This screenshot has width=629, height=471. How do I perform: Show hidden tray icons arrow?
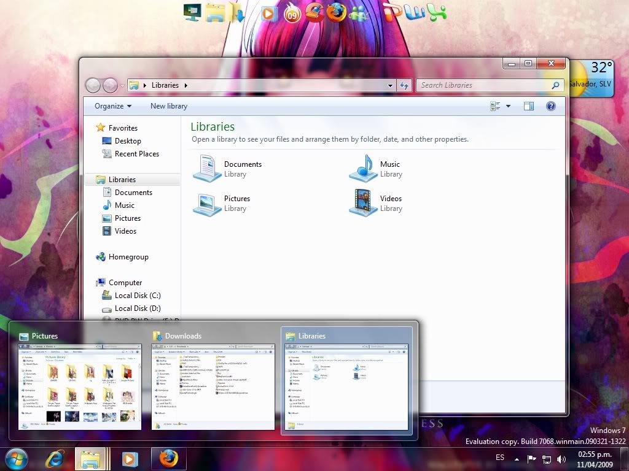pos(517,459)
